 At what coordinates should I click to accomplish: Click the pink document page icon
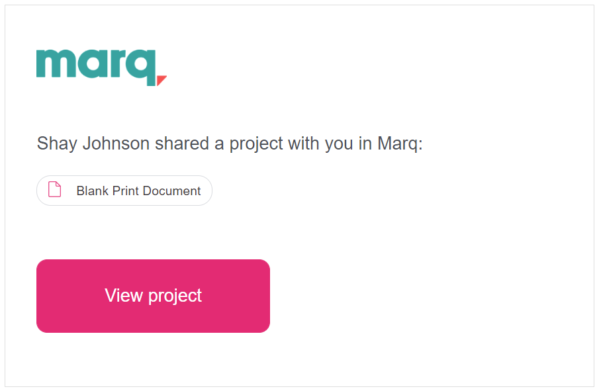click(55, 189)
